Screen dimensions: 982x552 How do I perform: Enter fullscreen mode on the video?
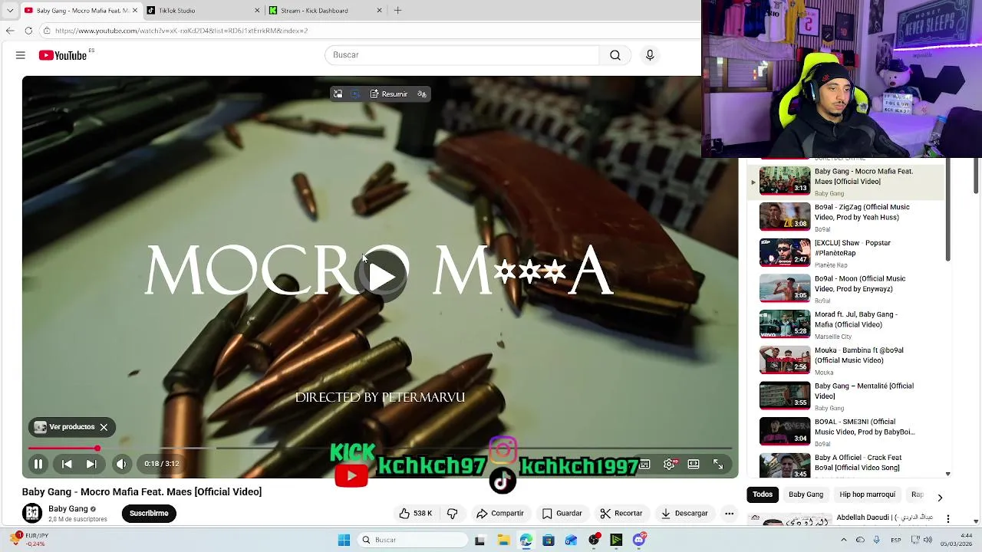(718, 464)
